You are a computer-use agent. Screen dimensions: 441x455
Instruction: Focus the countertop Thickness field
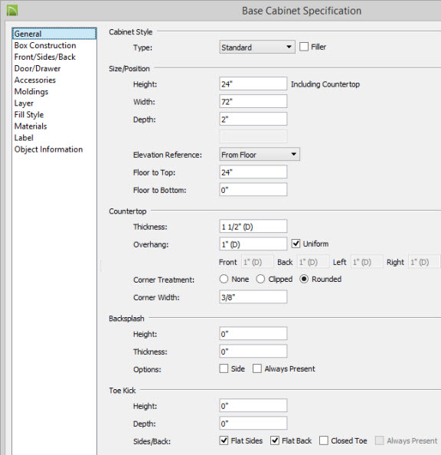(253, 226)
